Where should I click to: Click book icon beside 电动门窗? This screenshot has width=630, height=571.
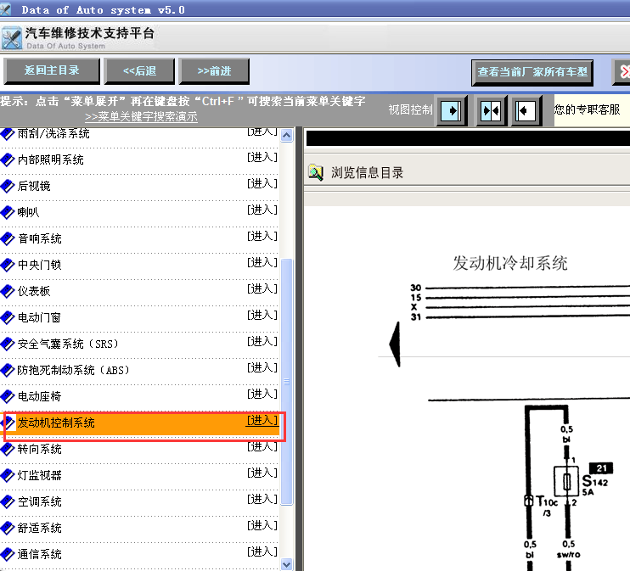pyautogui.click(x=8, y=317)
